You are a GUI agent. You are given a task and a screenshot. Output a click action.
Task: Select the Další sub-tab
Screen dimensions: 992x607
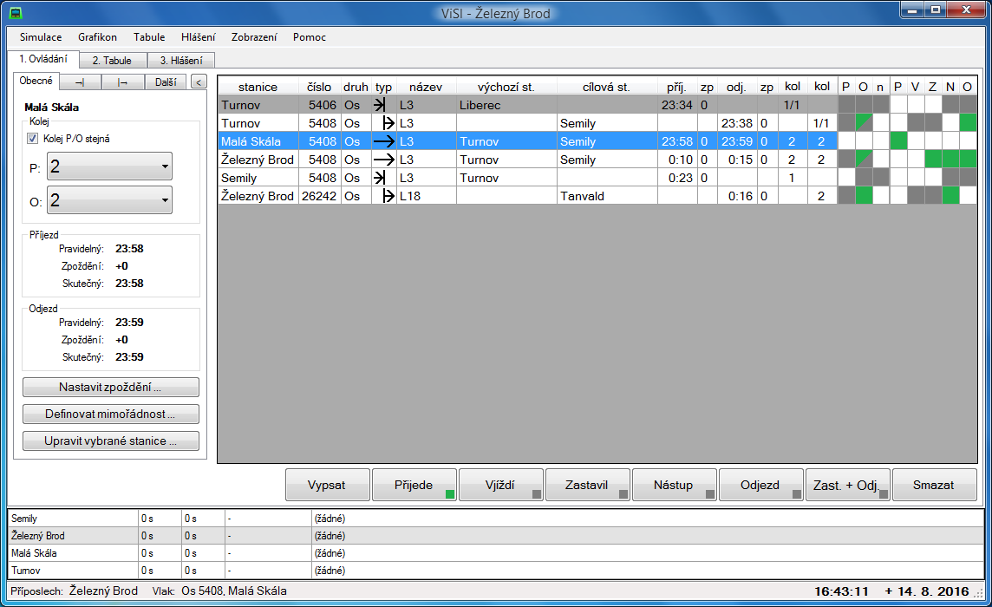tap(166, 82)
